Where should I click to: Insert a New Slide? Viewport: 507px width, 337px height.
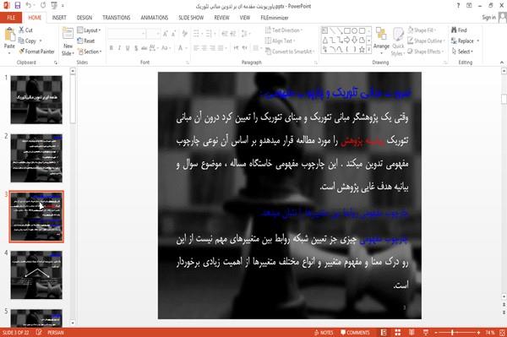(68, 41)
